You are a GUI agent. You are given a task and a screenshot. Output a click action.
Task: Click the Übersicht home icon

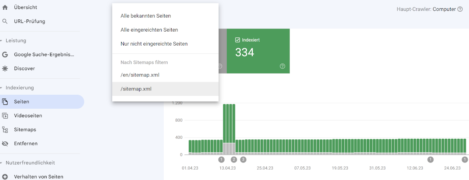[x=5, y=7]
